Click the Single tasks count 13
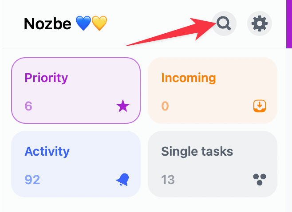 (168, 180)
